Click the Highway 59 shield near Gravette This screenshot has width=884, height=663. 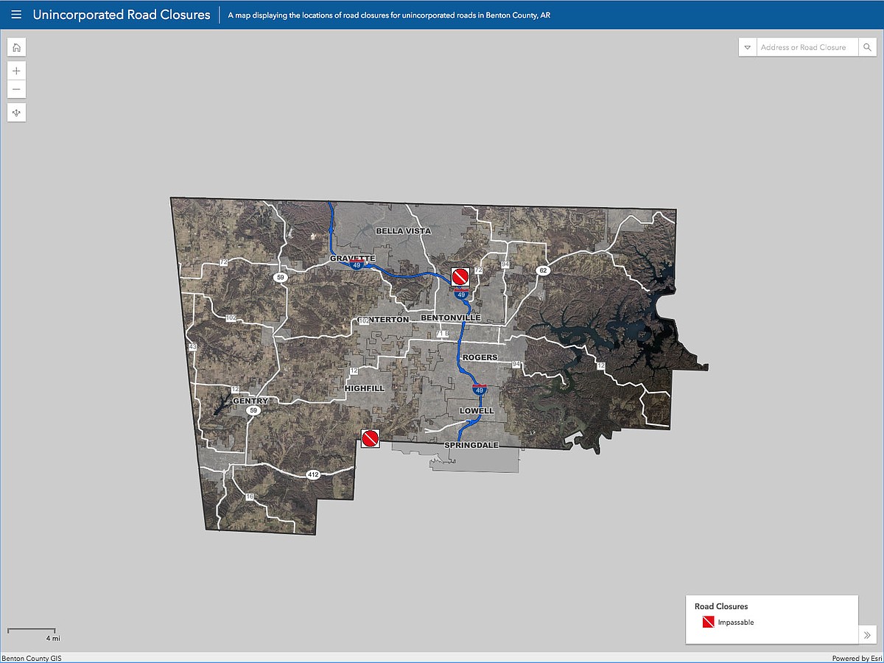pos(279,278)
